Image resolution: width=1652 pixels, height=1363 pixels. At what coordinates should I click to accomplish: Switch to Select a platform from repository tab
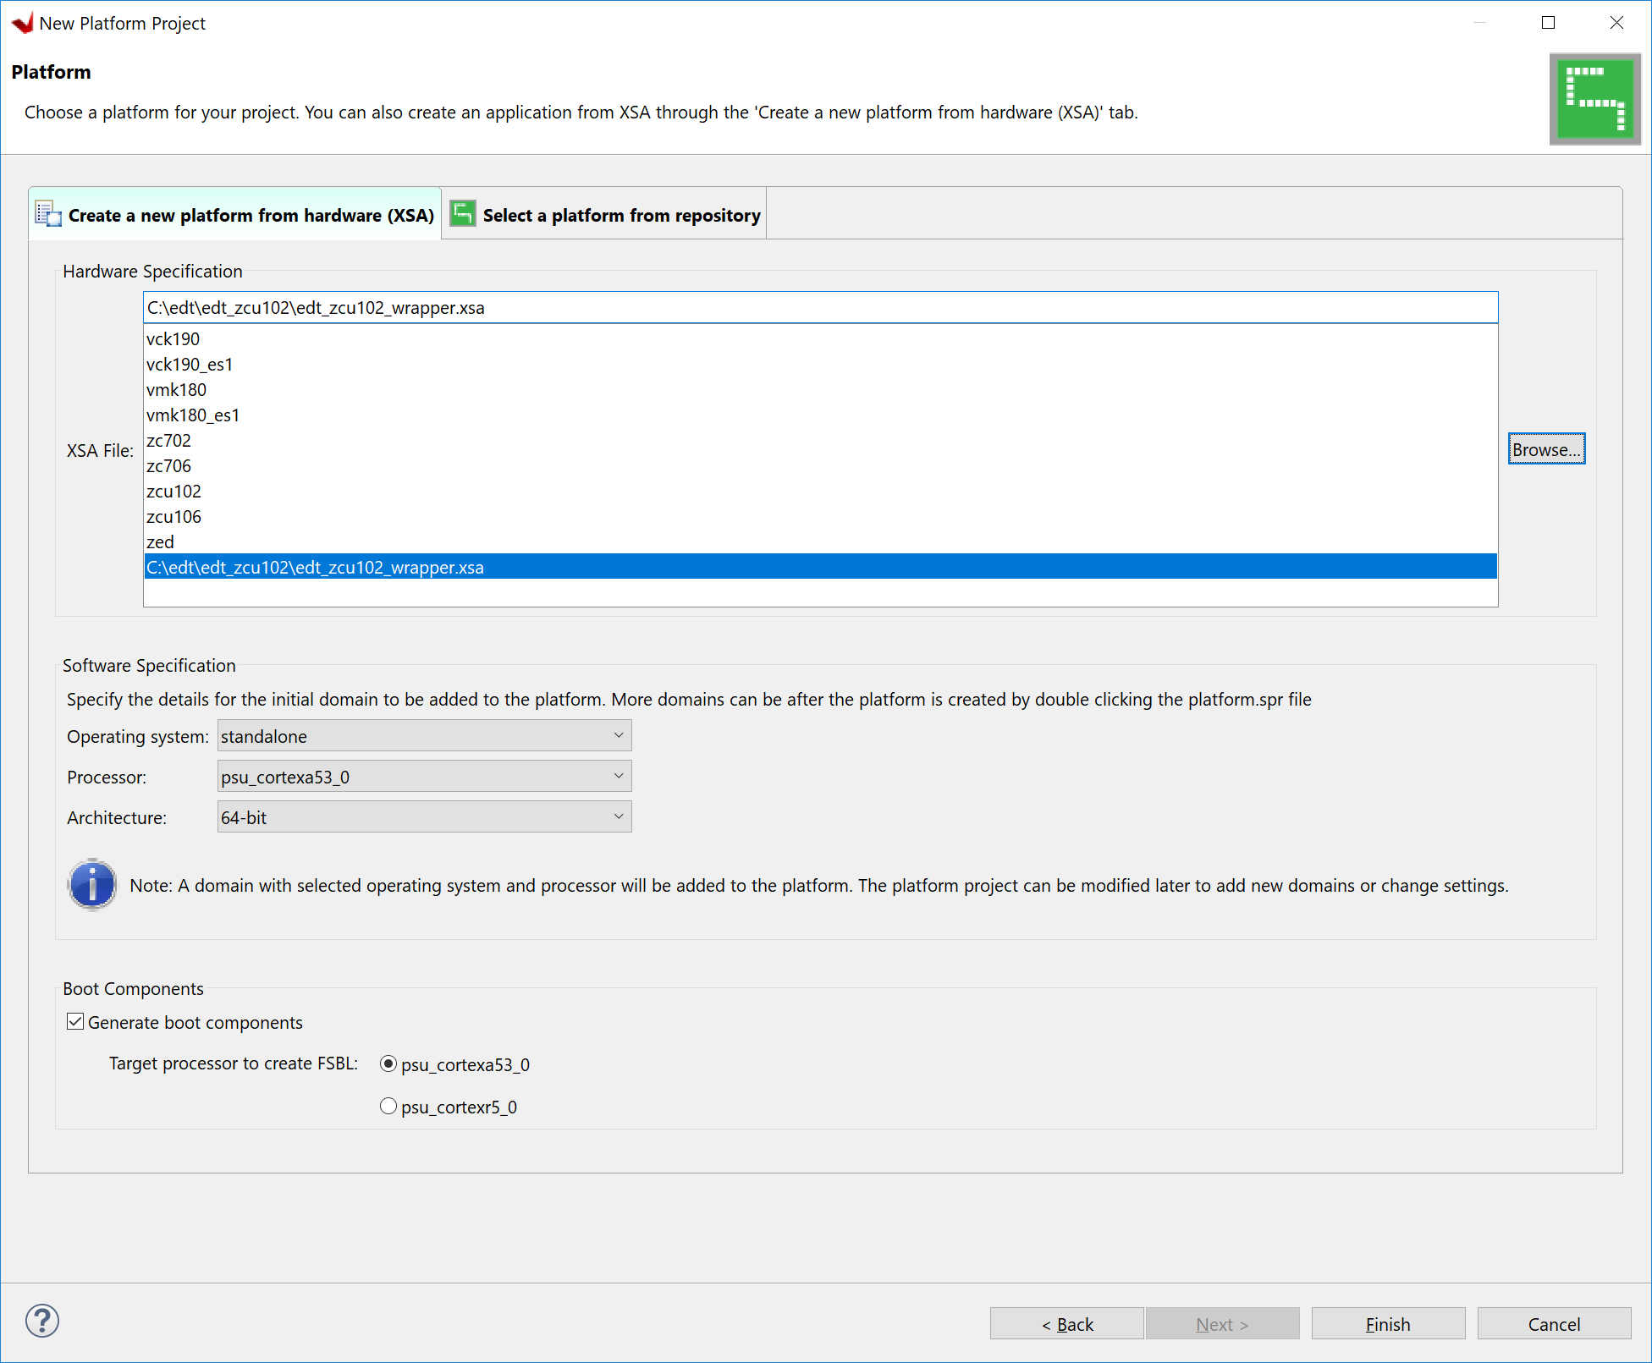(x=604, y=214)
